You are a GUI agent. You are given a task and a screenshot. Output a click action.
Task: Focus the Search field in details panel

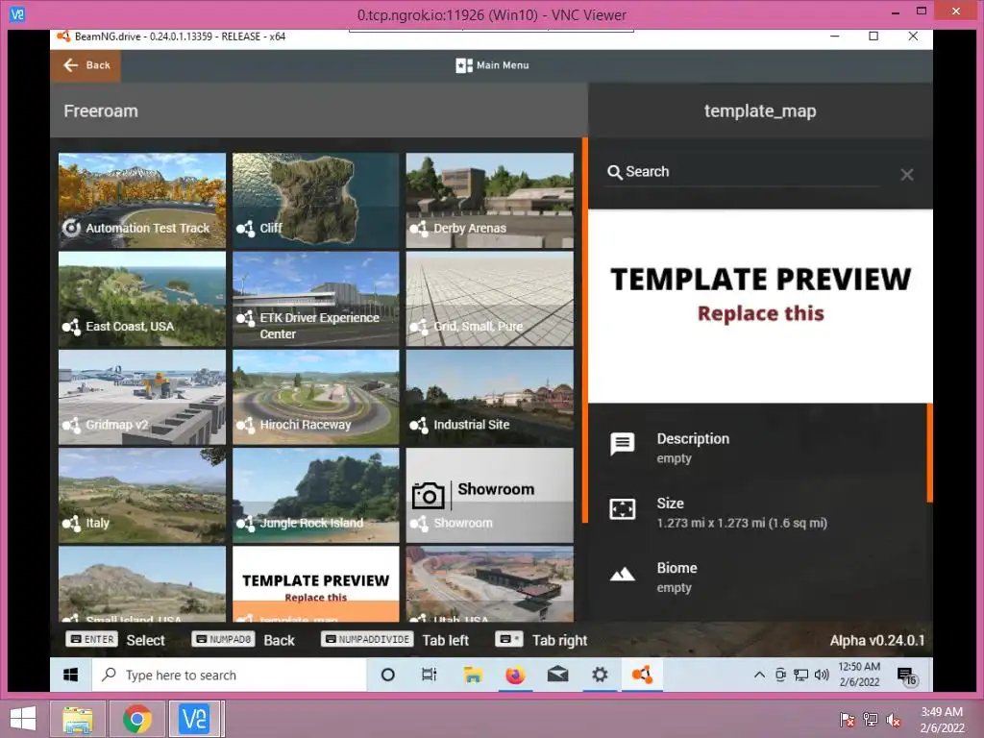[744, 172]
